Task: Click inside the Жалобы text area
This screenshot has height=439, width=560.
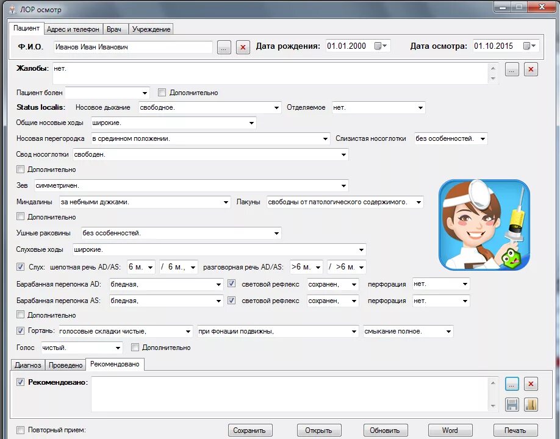Action: coord(270,73)
